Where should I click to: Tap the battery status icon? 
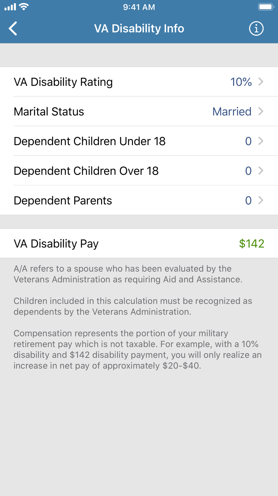point(266,7)
